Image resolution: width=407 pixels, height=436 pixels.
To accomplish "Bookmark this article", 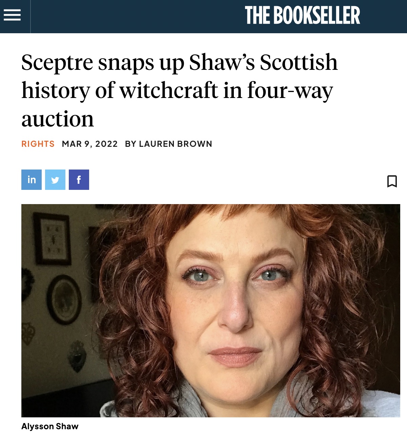I will click(x=392, y=181).
